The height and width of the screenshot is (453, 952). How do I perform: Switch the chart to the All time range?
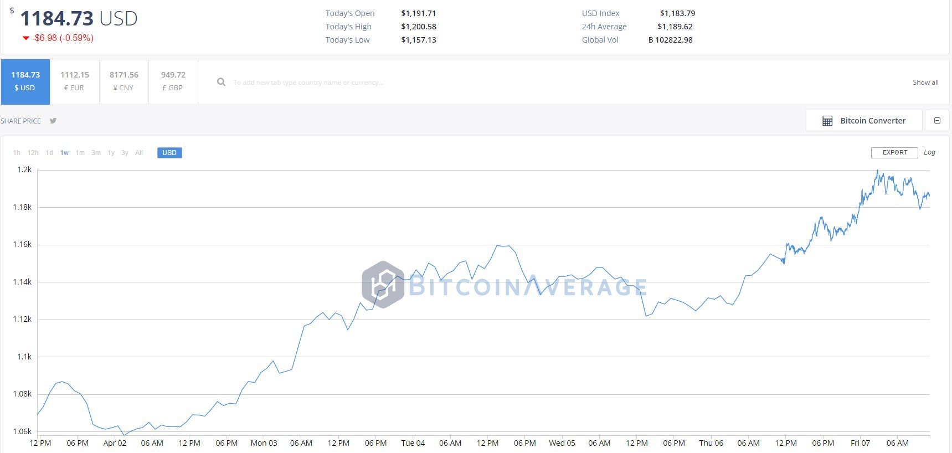pos(138,153)
